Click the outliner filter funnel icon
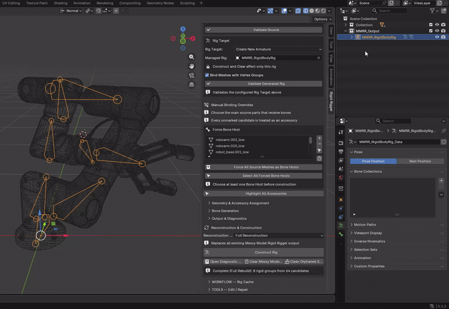The width and height of the screenshot is (449, 309). (432, 11)
